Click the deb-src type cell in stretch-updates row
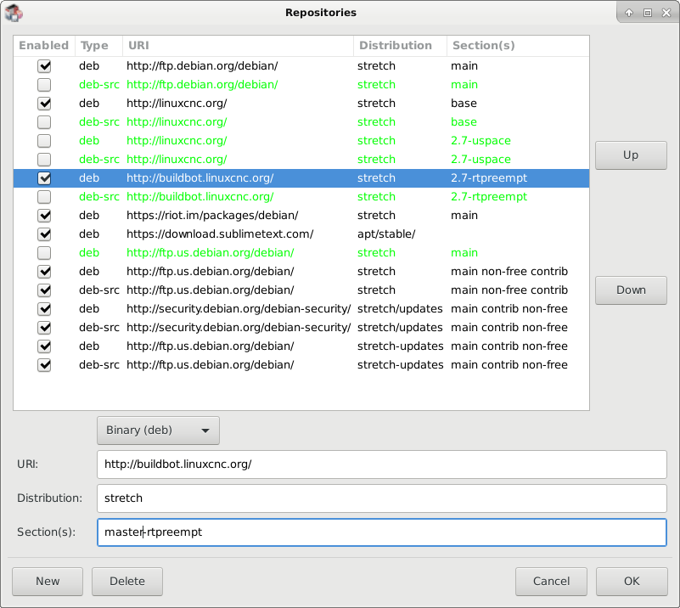The height and width of the screenshot is (608, 680). coord(98,364)
